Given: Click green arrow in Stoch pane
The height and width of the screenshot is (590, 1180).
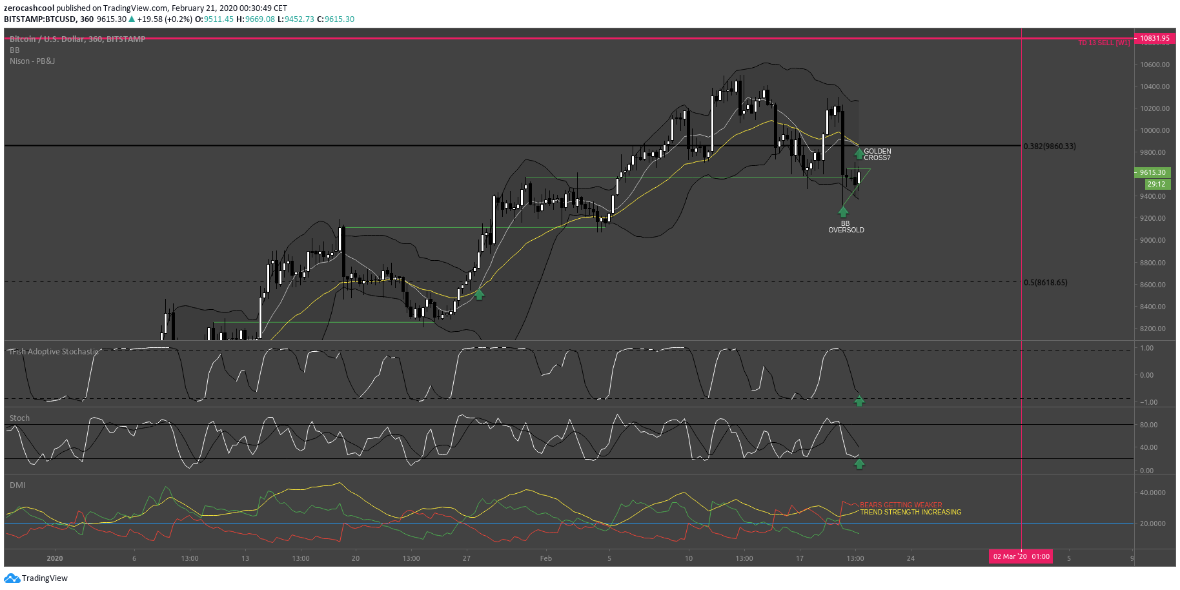Looking at the screenshot, I should point(859,463).
